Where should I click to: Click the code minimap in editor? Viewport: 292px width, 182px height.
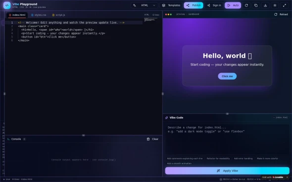pos(150,19)
